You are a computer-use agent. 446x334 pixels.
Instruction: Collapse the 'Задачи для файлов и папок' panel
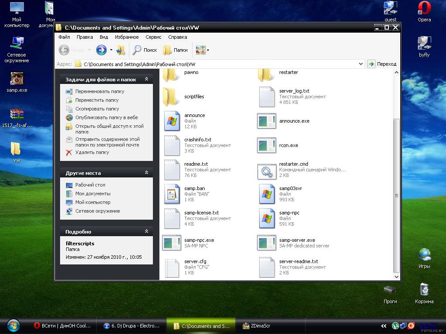(146, 79)
